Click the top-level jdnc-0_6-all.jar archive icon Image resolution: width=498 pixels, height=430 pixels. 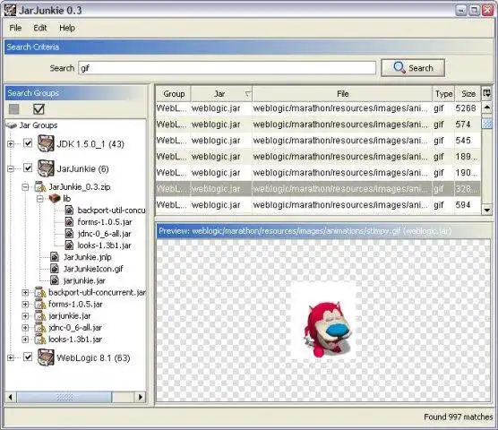(x=40, y=327)
